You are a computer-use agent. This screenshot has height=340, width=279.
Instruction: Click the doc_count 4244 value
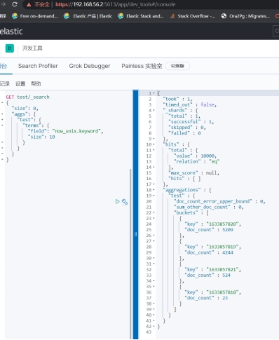coord(228,252)
